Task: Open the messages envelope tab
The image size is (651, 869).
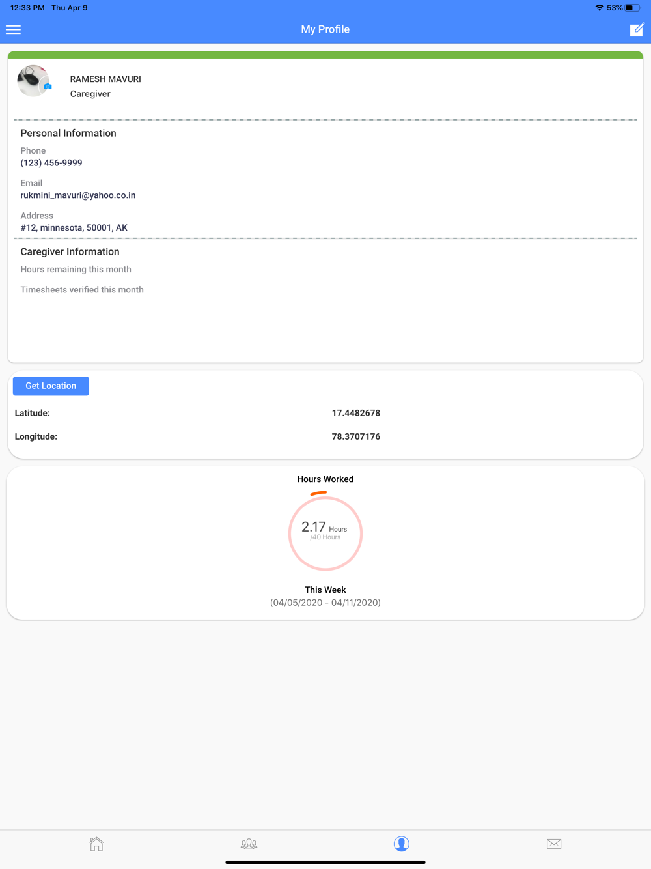Action: coord(554,844)
